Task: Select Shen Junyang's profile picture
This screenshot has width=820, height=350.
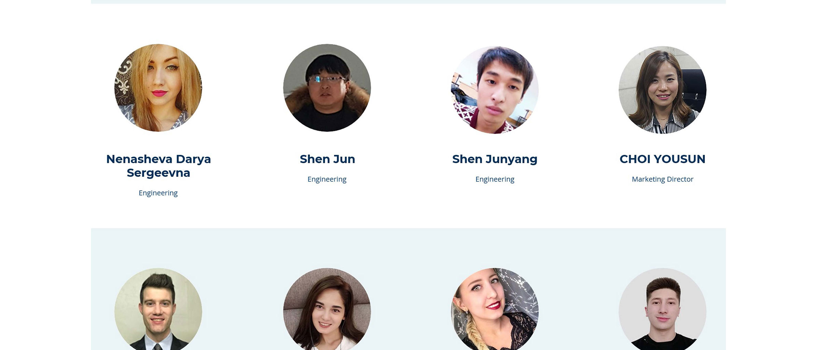Action: click(495, 90)
